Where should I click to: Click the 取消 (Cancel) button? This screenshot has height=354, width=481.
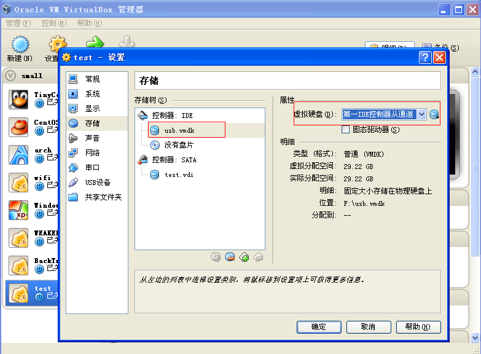click(x=369, y=327)
